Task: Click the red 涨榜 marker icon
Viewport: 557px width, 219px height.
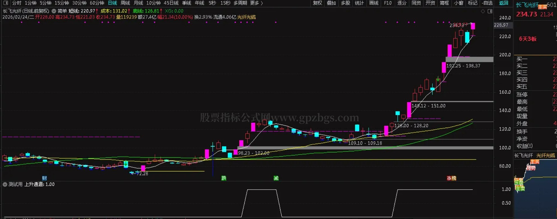Action: [x=451, y=178]
